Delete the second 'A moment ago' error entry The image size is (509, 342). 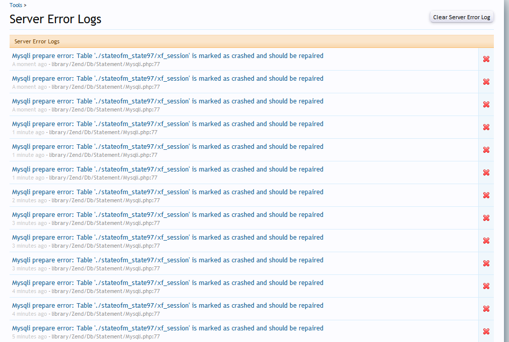(x=486, y=82)
